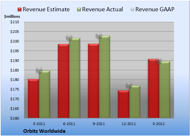Screen dimensions: 190x136
Task: Click the GAAP sphere marker above 3-2012
Action: tap(159, 61)
